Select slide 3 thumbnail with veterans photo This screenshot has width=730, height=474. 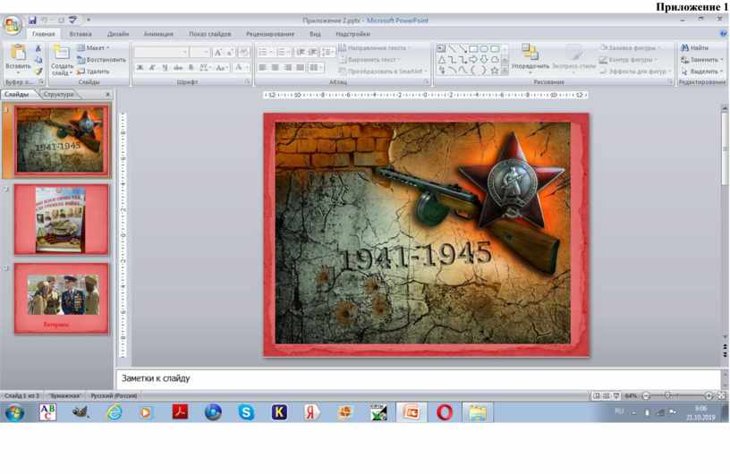point(62,299)
